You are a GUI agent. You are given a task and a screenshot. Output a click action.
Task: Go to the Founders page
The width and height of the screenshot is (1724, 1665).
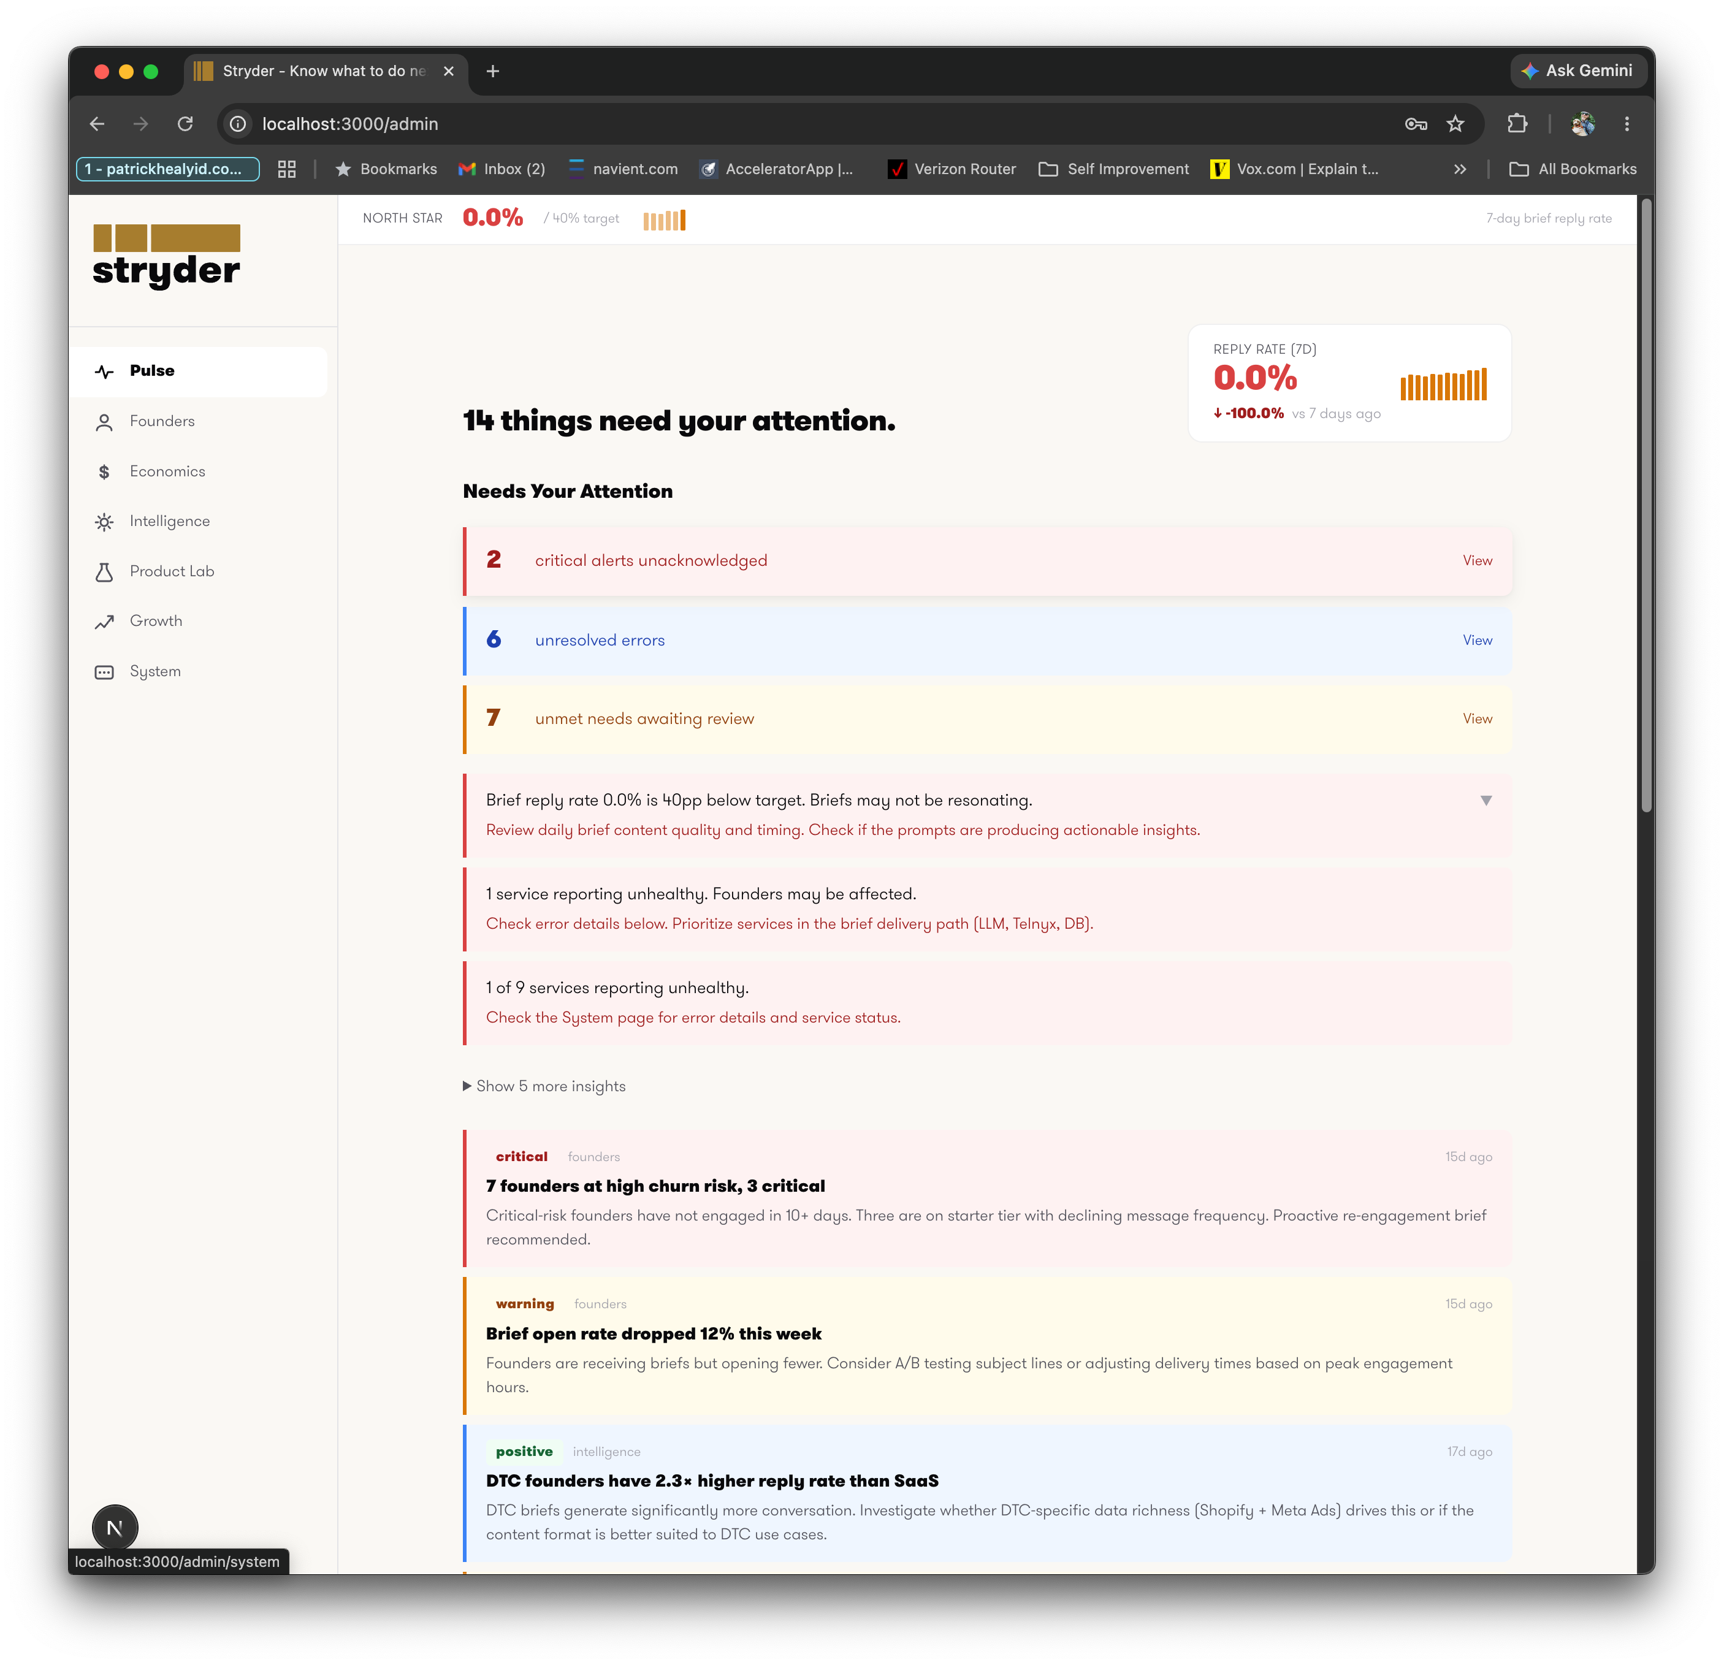click(x=162, y=421)
